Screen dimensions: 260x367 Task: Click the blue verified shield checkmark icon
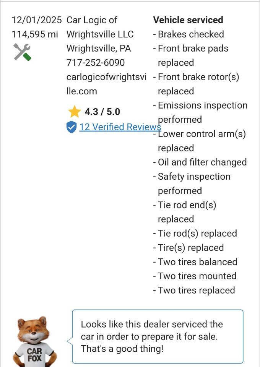pos(71,127)
